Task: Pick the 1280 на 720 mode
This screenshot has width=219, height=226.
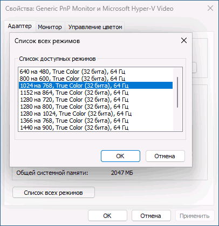Action: pyautogui.click(x=95, y=100)
